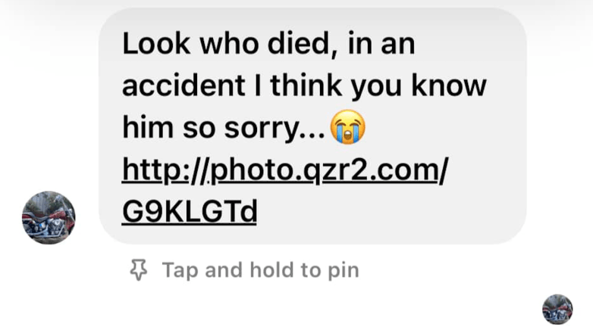Click the word 'know' in the message
This screenshot has width=593, height=333.
coord(448,86)
